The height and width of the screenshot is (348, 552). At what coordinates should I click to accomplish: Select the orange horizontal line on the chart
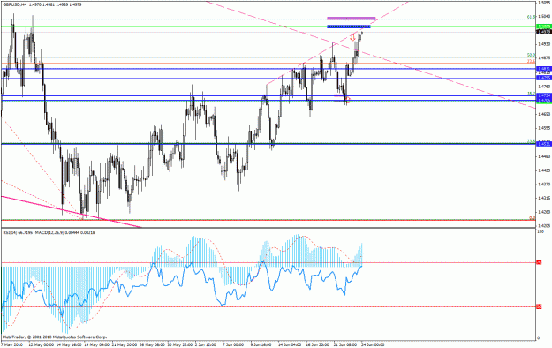(268, 64)
